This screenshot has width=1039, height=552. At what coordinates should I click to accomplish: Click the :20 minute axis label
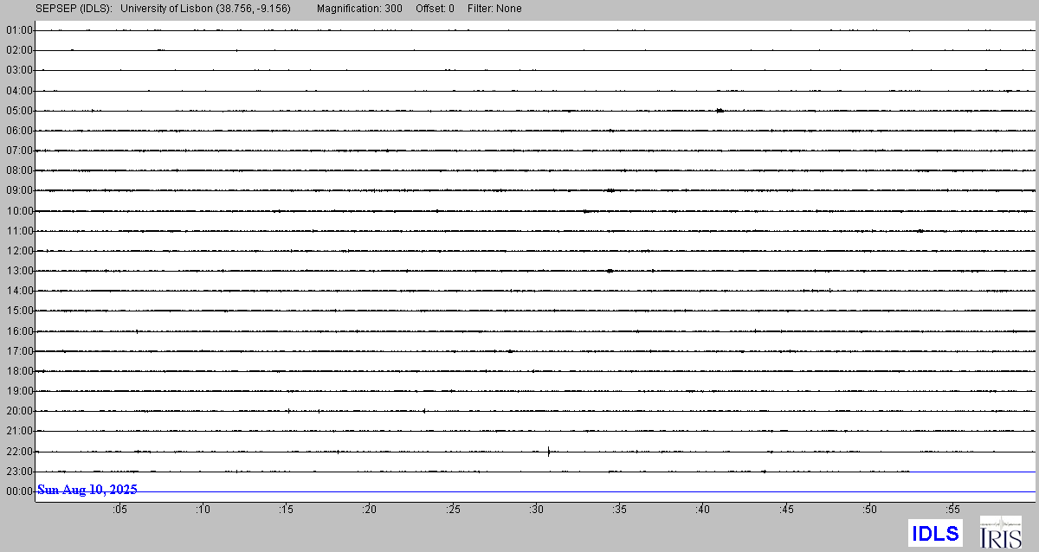click(370, 510)
